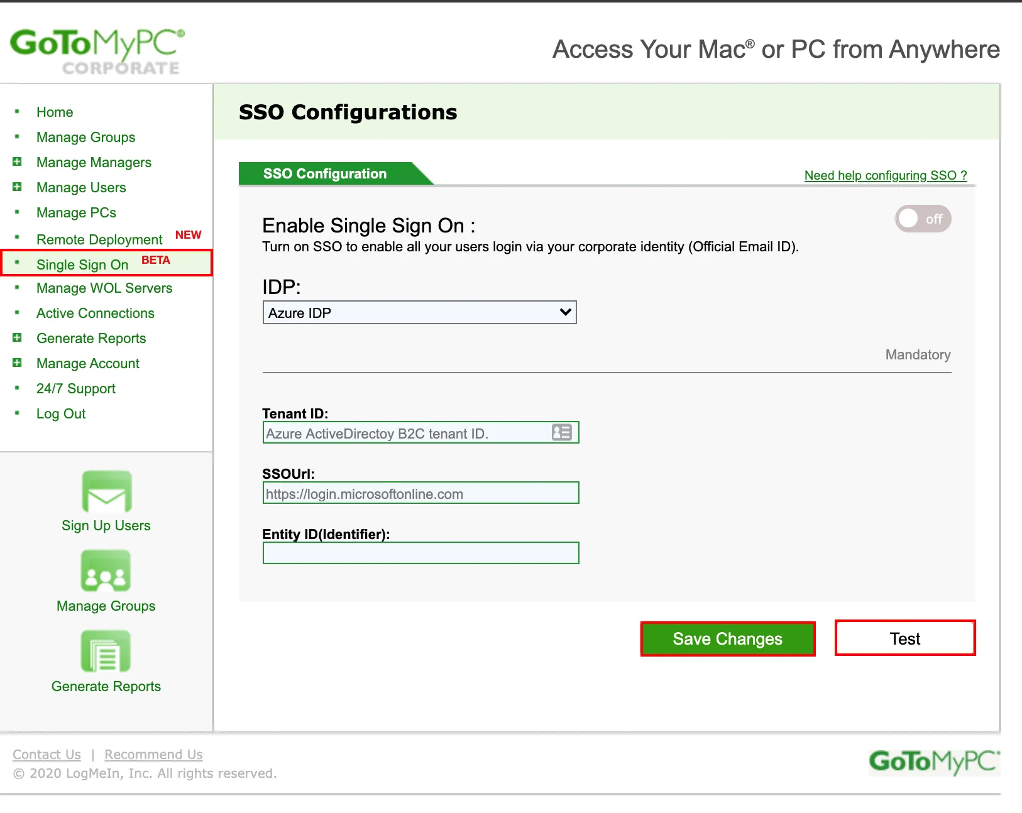Screen dimensions: 1022x813
Task: Open Active Connections menu item
Action: point(95,313)
